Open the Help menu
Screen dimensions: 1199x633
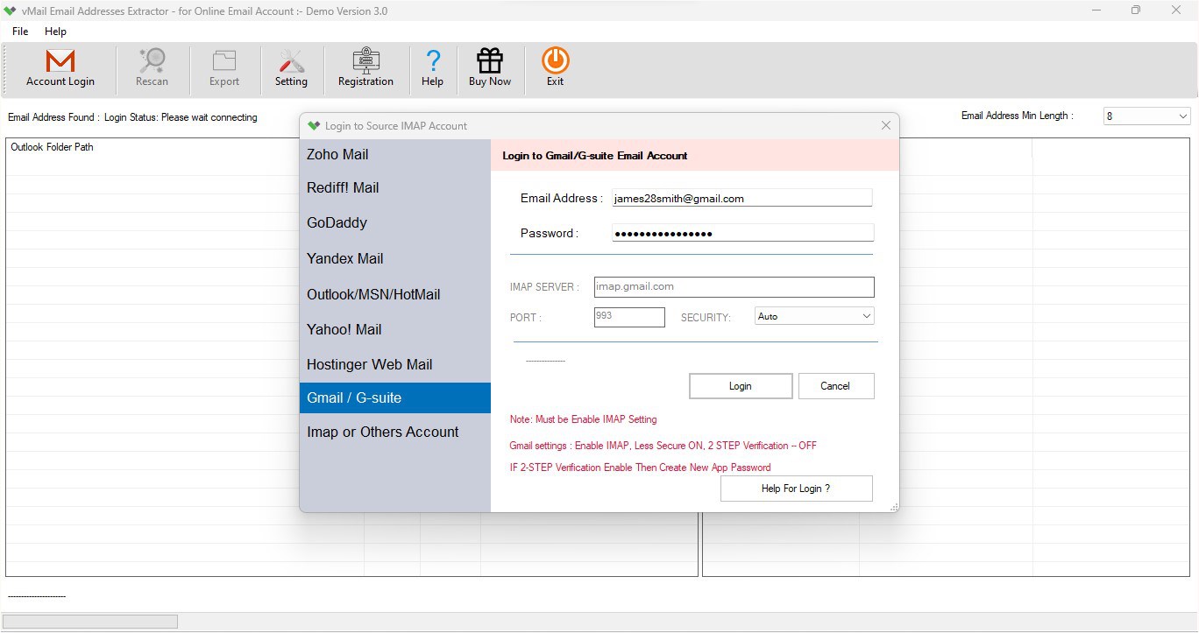click(x=55, y=32)
